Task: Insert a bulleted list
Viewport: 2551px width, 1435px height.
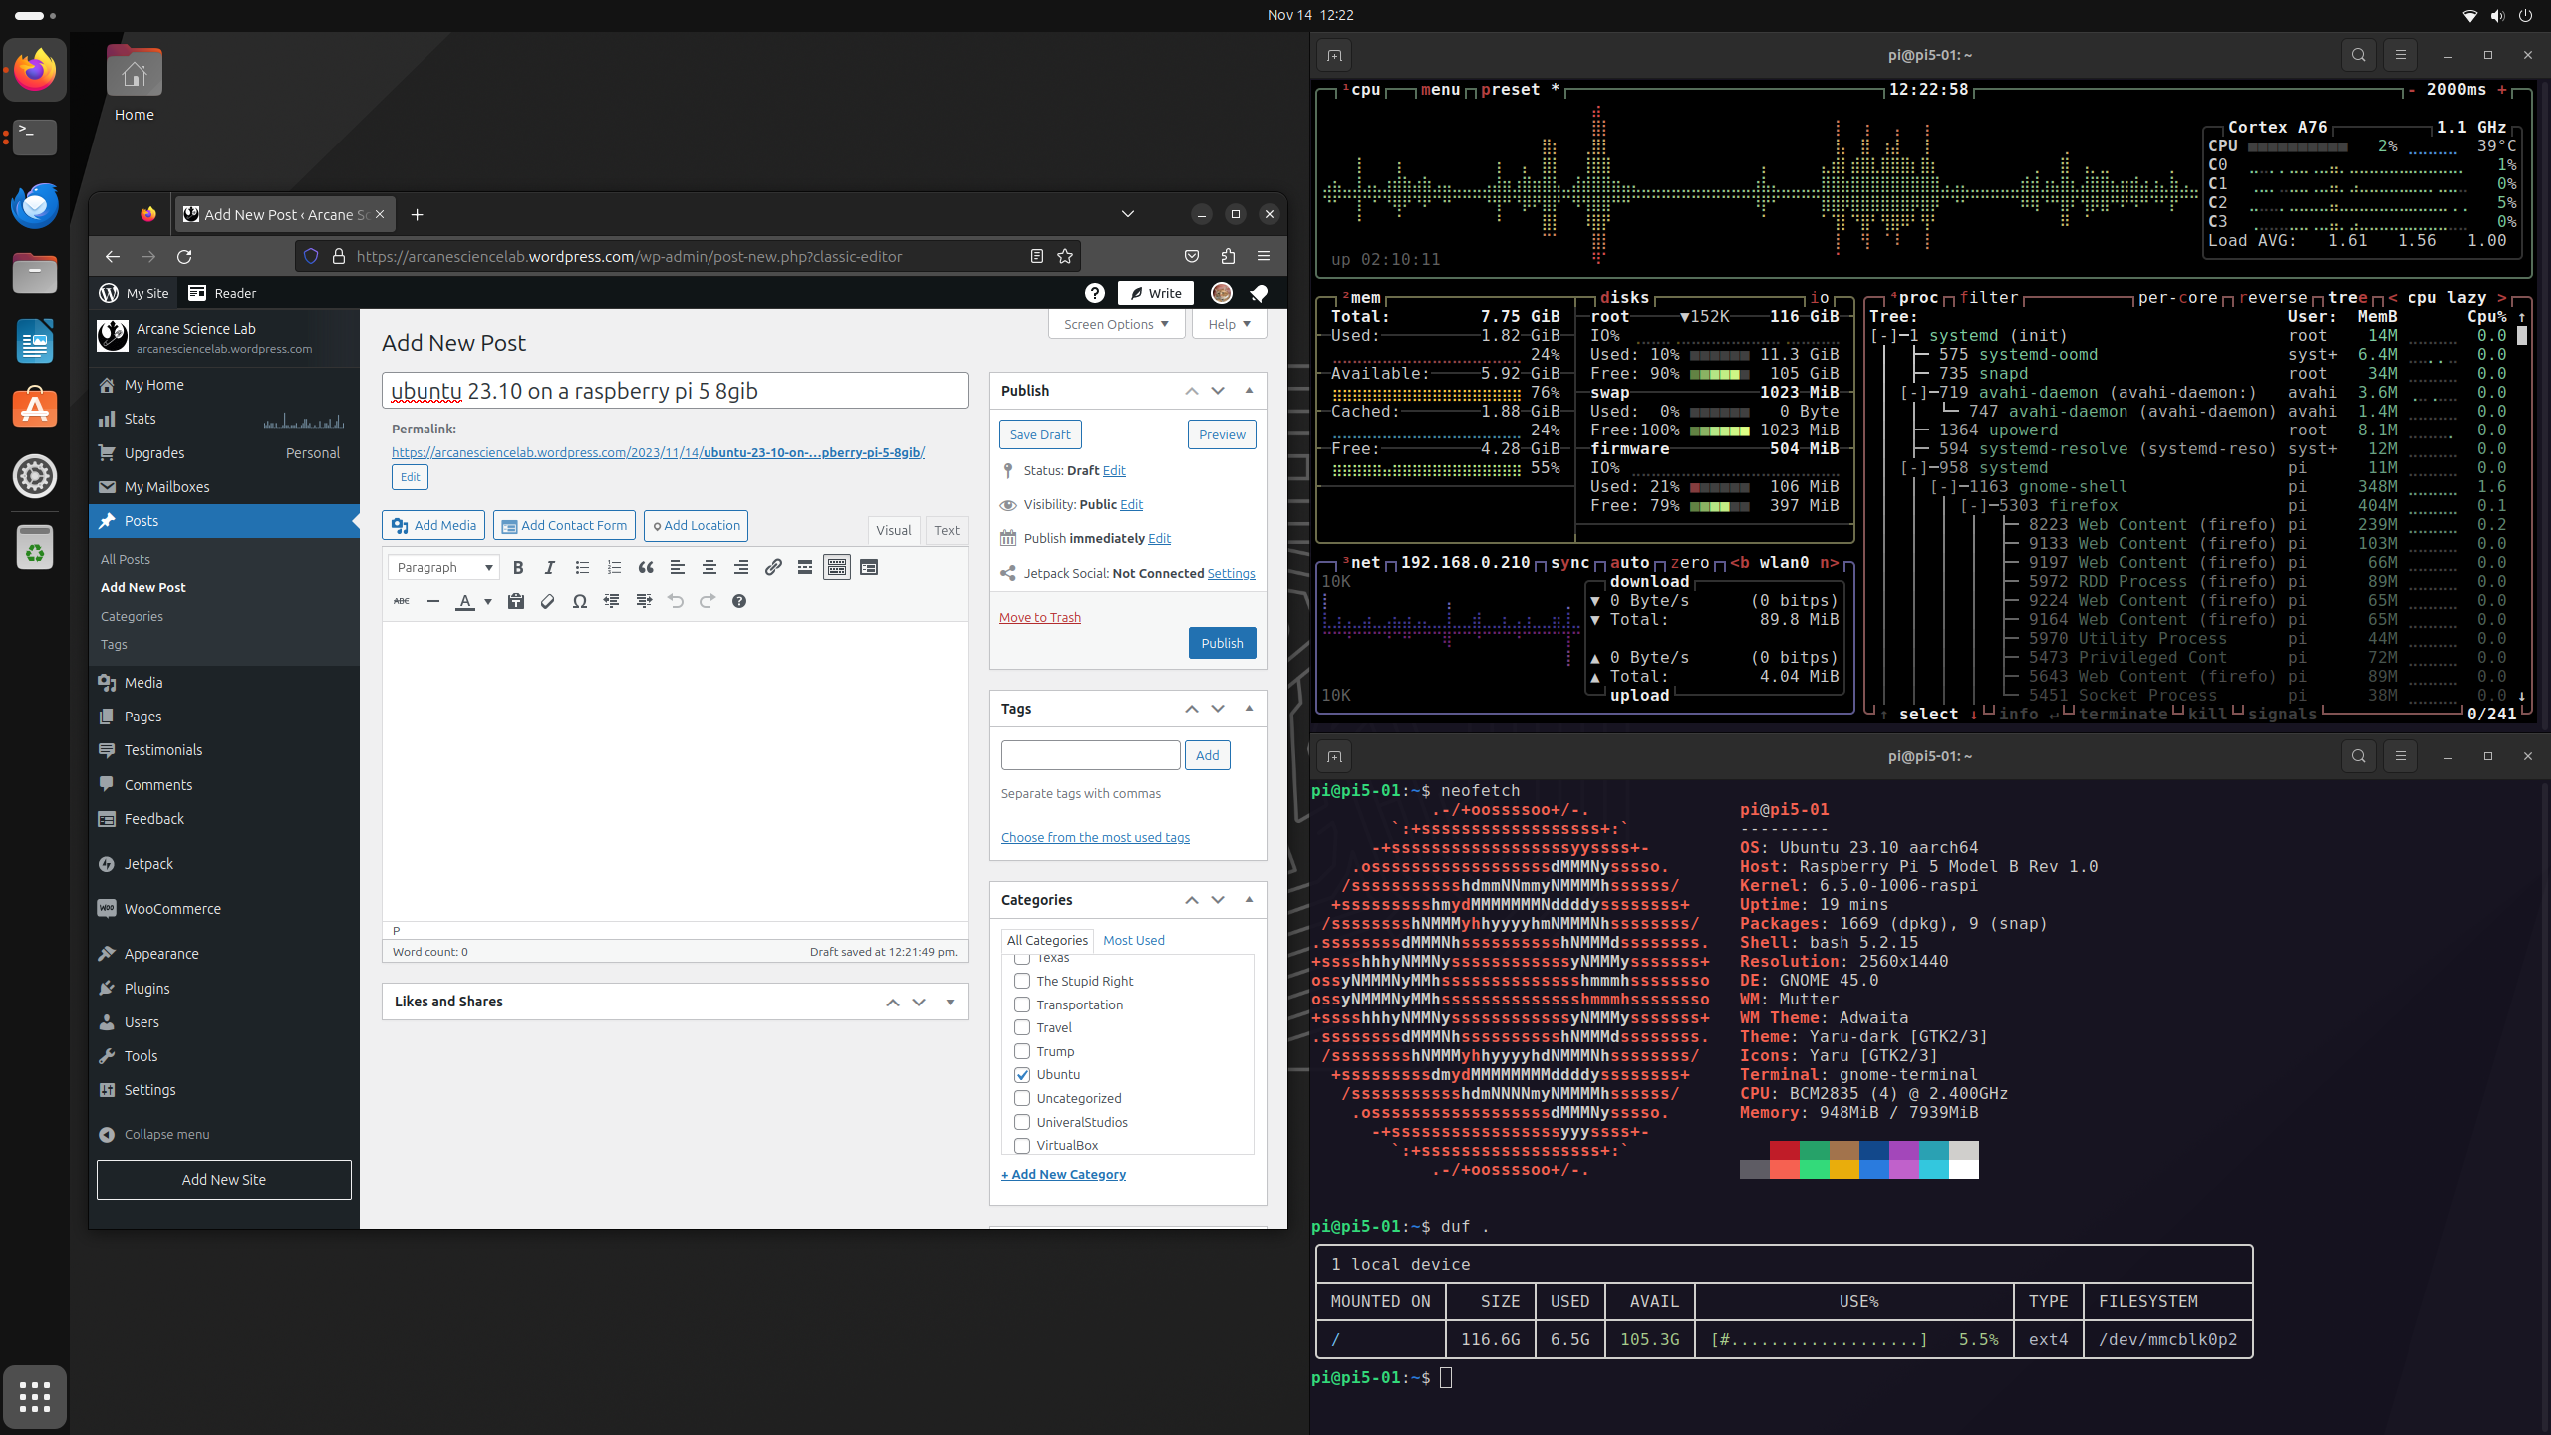Action: (x=582, y=568)
